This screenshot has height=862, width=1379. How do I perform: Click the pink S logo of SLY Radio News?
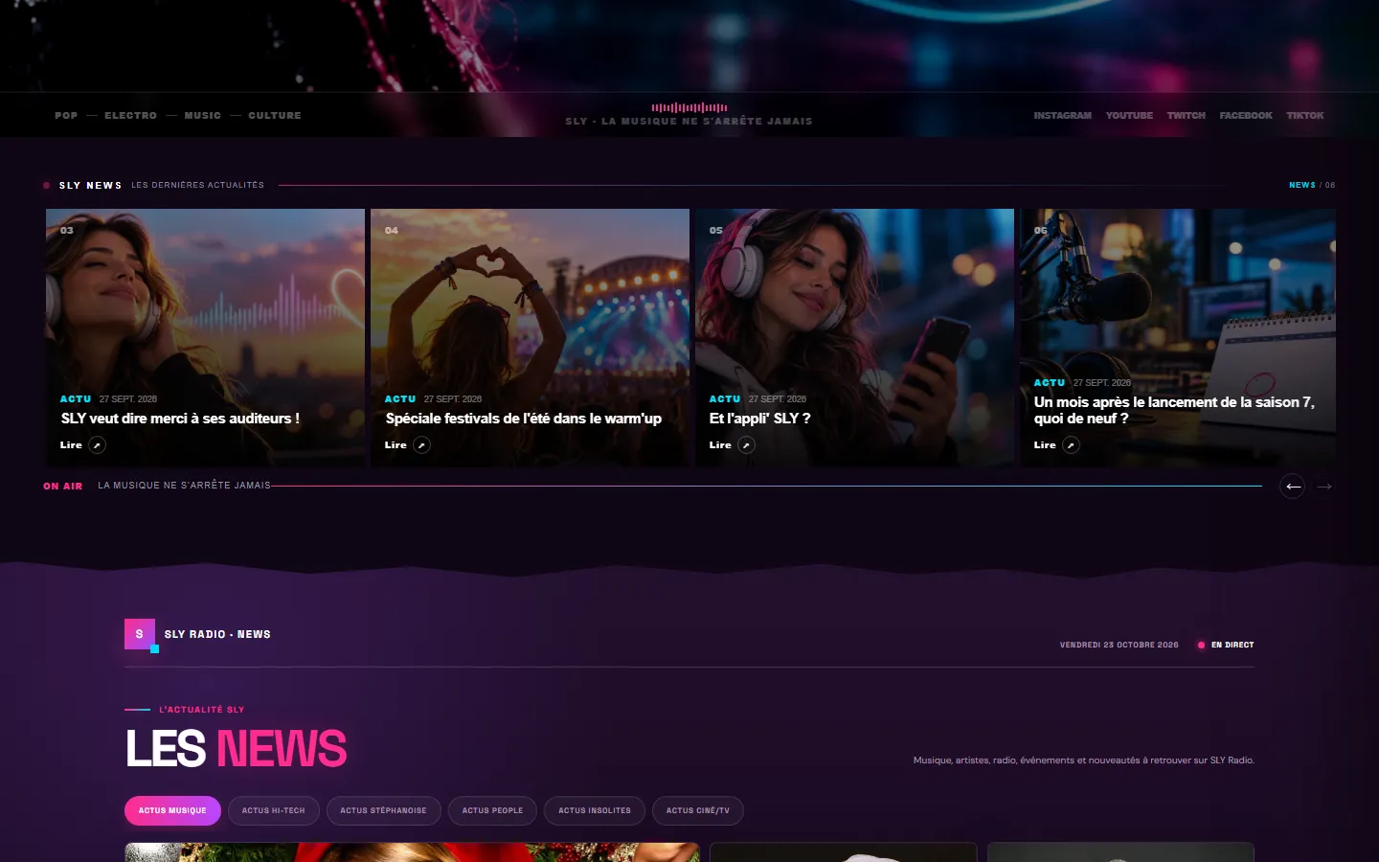[x=140, y=634]
